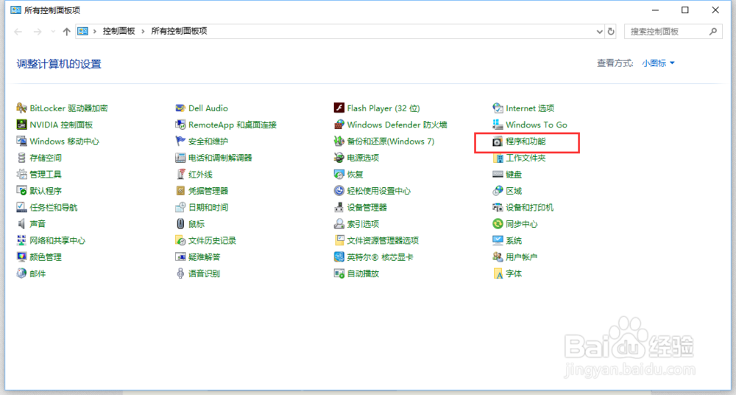Open recent locations dropdown near navigation arrows

[x=53, y=32]
